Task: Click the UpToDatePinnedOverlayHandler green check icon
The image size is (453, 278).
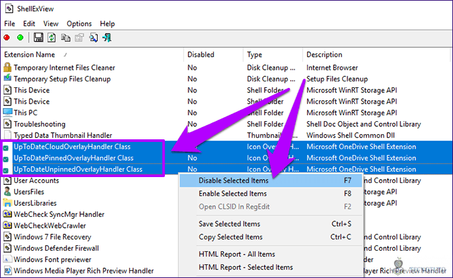Action: pyautogui.click(x=6, y=159)
